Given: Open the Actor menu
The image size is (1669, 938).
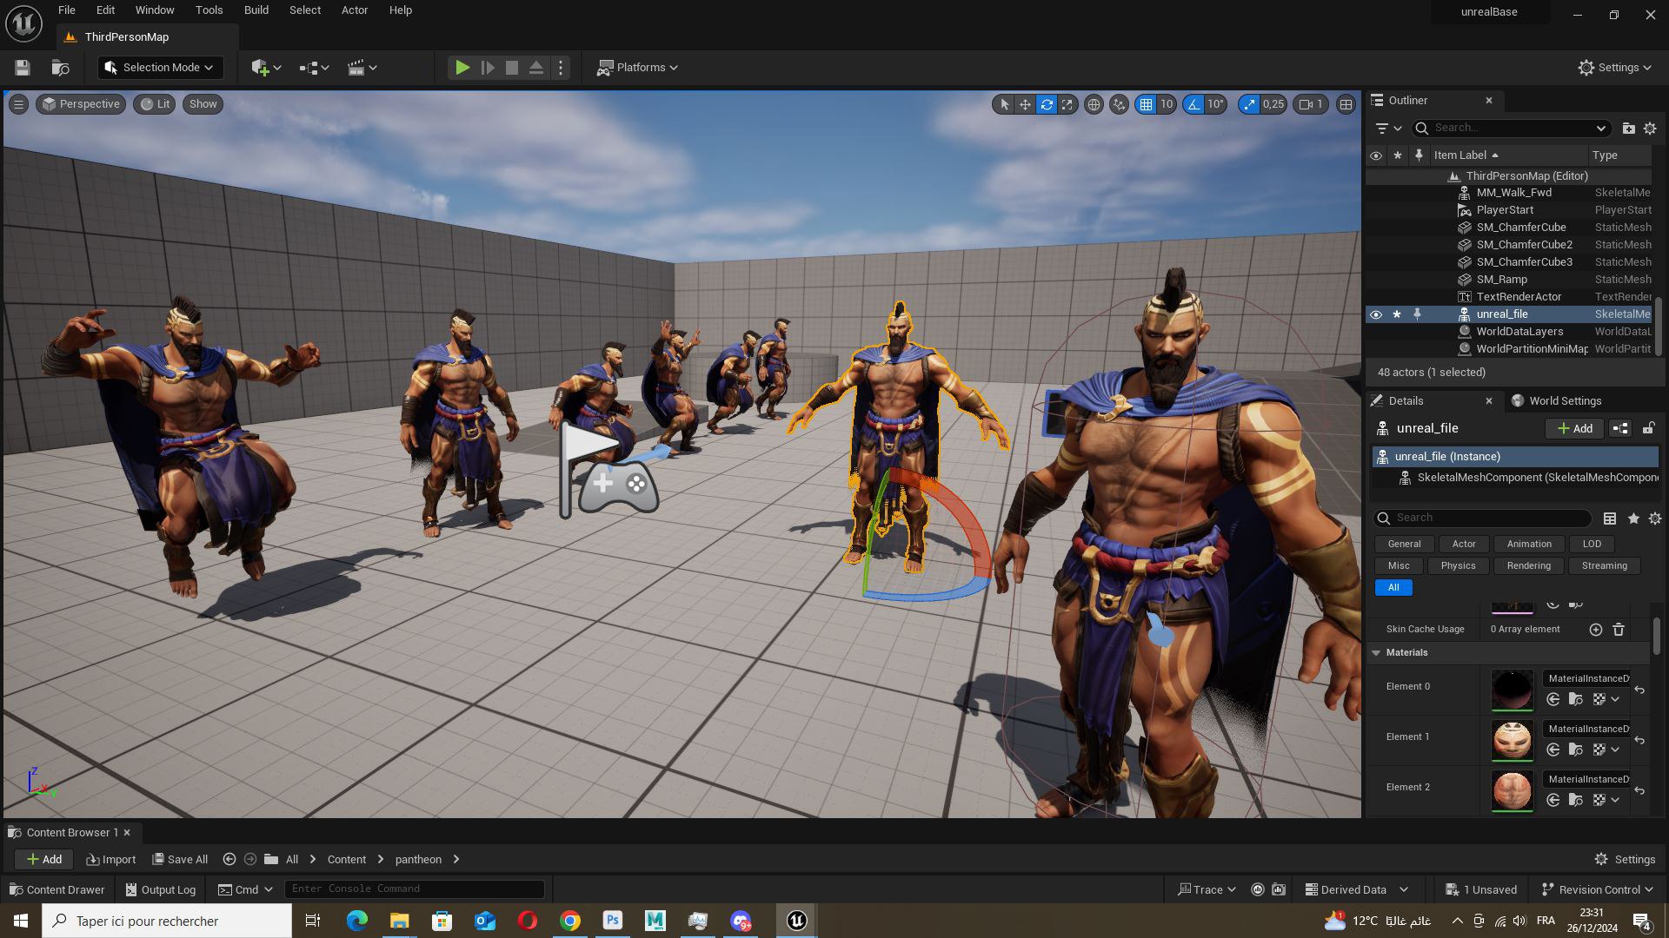Looking at the screenshot, I should 355,10.
